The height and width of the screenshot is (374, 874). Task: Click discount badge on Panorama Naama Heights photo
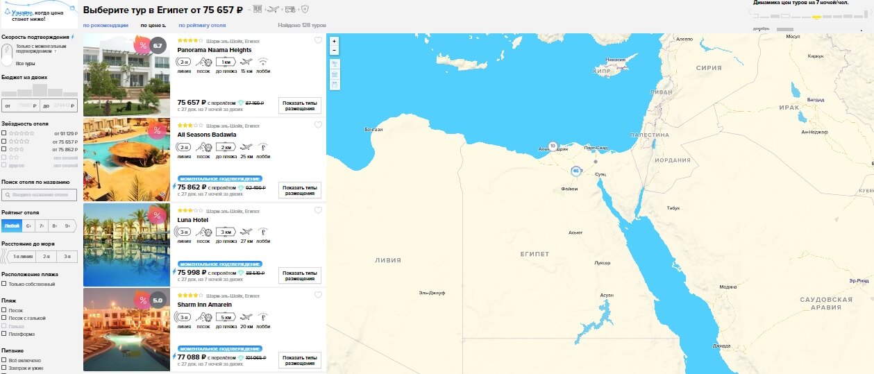pyautogui.click(x=144, y=46)
